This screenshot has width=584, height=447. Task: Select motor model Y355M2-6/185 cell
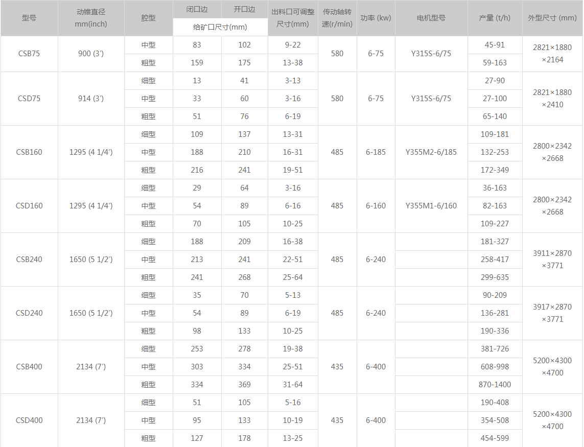point(431,152)
